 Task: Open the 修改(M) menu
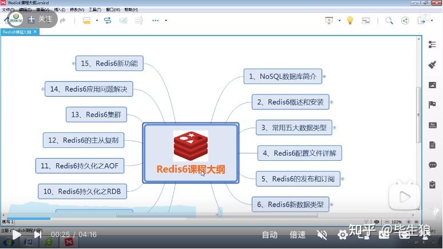point(77,10)
